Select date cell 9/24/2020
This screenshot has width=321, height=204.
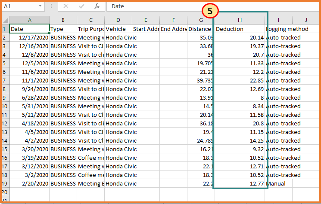click(x=29, y=89)
